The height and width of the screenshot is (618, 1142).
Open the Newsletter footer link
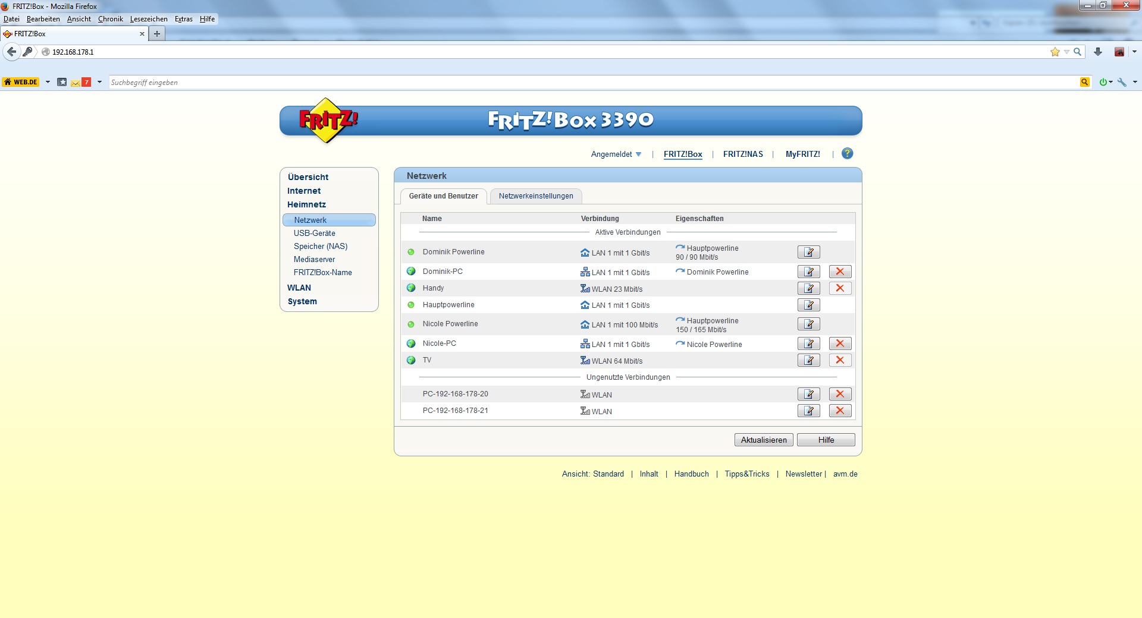804,474
